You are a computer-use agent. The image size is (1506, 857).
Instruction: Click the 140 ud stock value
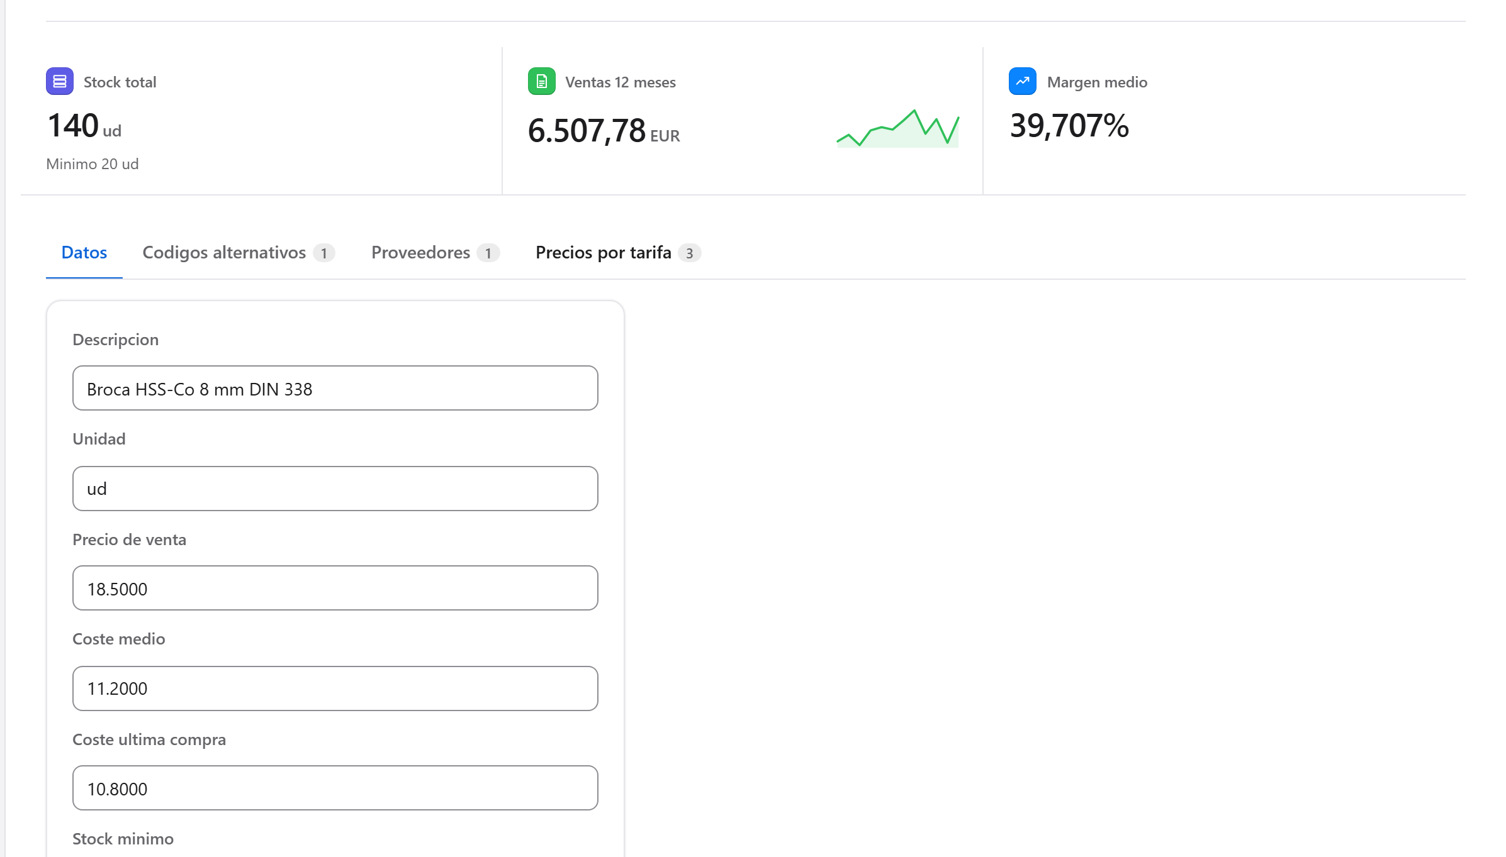coord(84,126)
